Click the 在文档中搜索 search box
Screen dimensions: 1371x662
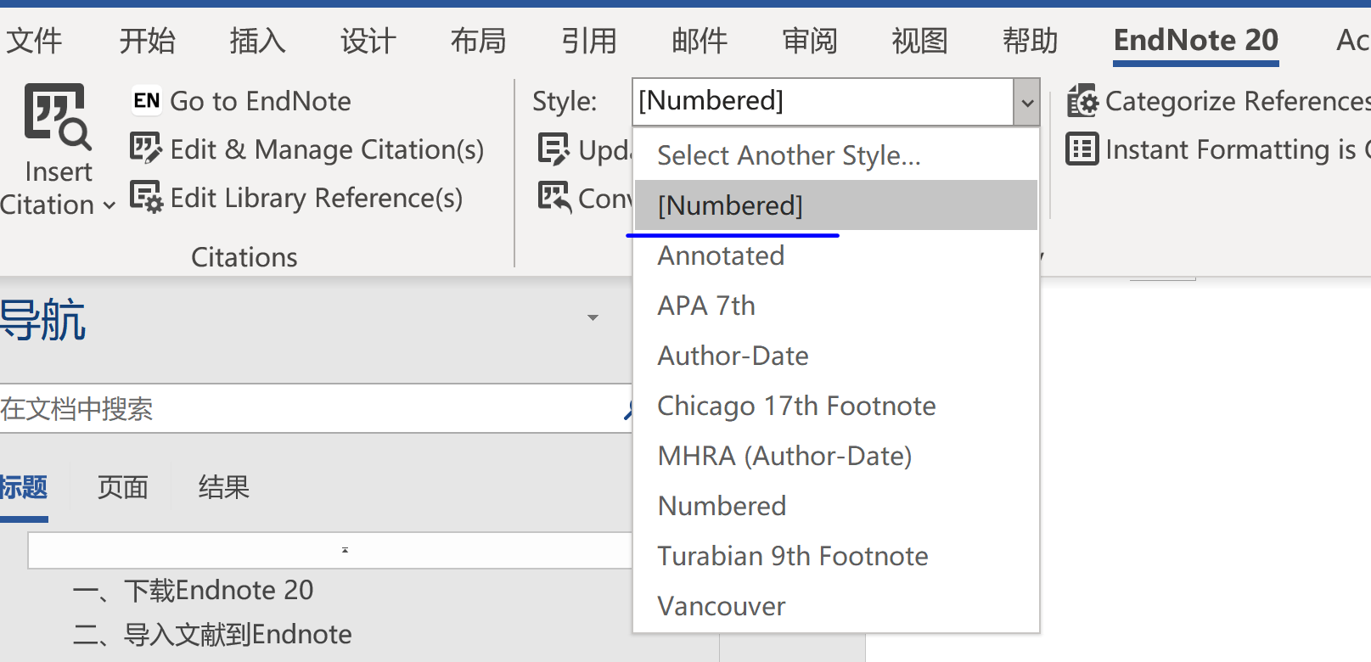coord(314,409)
